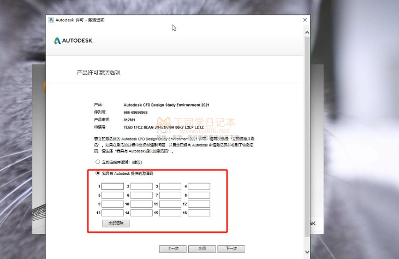
Task: Click the 产品许可激活选项 heading
Action: 98,73
